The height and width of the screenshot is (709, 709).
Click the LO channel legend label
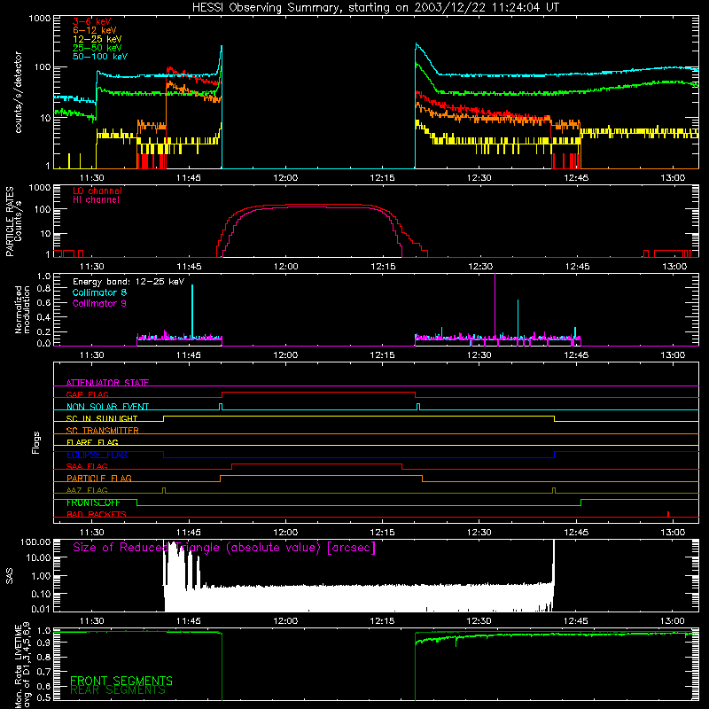coord(97,191)
